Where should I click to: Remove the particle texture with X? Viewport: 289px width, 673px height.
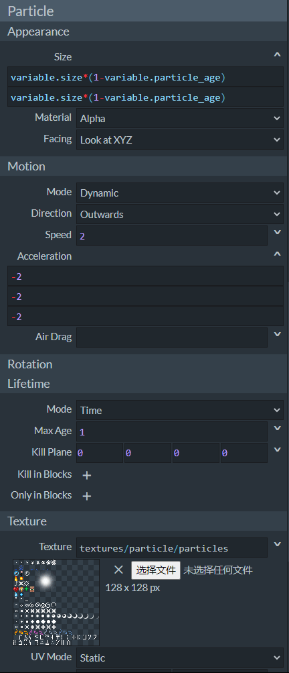click(118, 570)
